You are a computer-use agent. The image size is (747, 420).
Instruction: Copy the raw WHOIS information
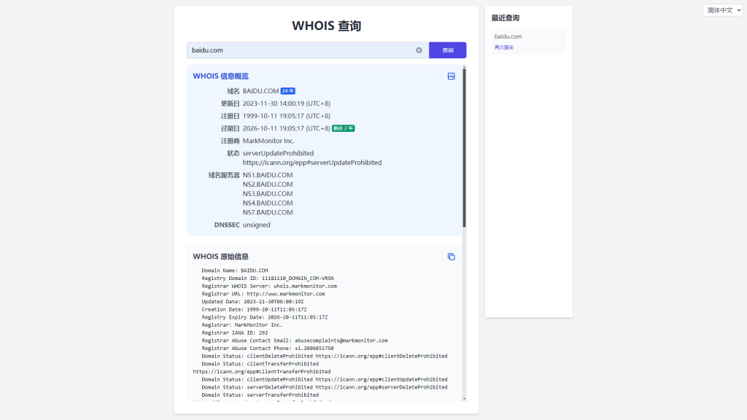point(451,257)
